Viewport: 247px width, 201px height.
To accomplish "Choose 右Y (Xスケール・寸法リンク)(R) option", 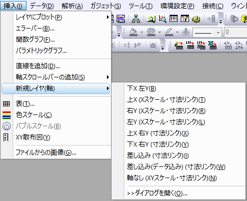I will [179, 111].
